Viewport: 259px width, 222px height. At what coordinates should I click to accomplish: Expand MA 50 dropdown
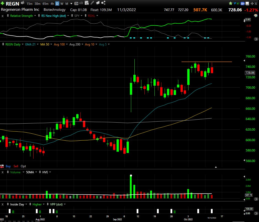click(51, 44)
